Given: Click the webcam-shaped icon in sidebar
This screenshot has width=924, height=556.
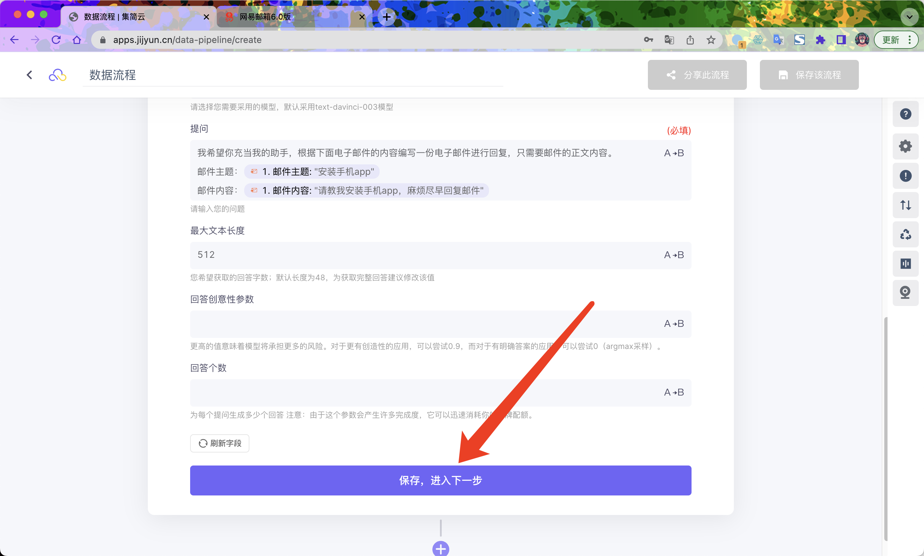Looking at the screenshot, I should click(905, 293).
